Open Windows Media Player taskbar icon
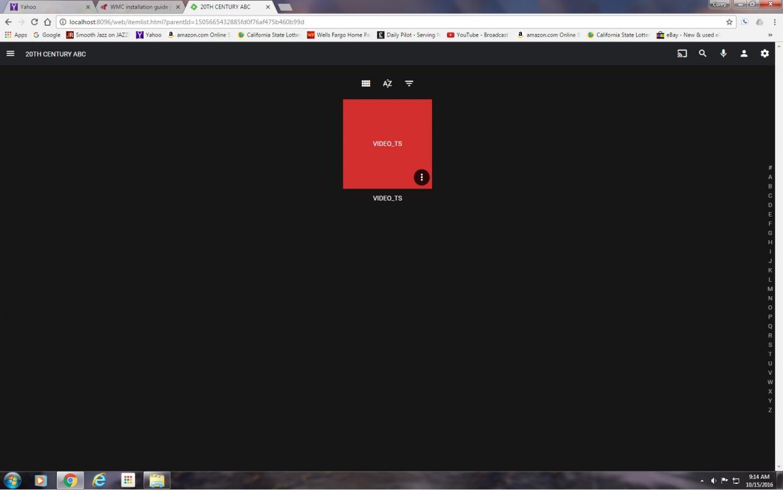The width and height of the screenshot is (783, 497). (x=40, y=481)
